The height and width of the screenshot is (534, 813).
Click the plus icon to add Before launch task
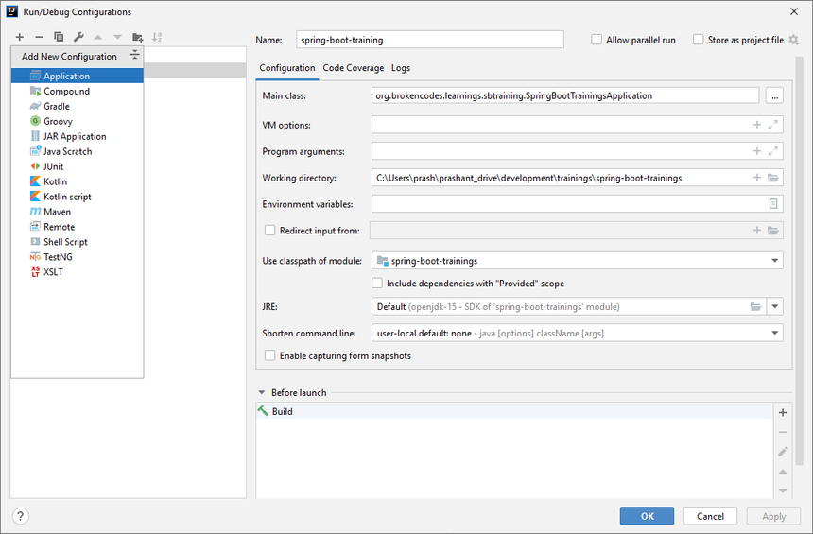[782, 412]
